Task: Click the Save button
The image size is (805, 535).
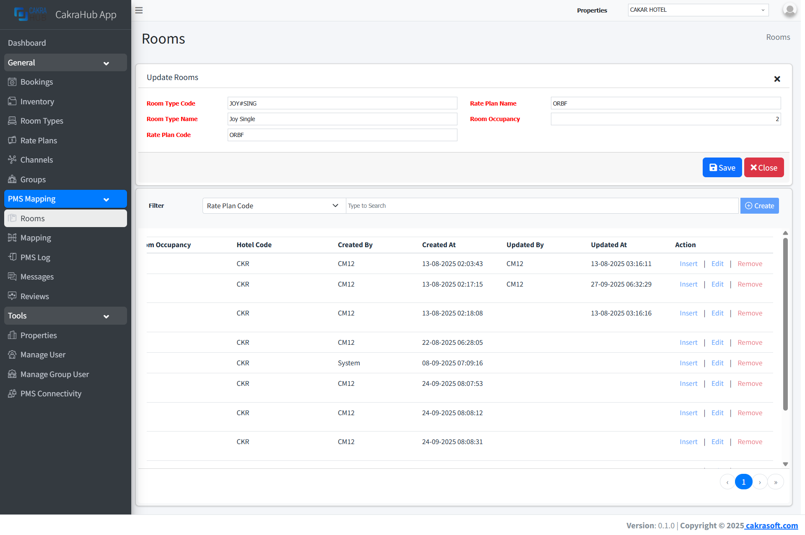Action: 722,168
